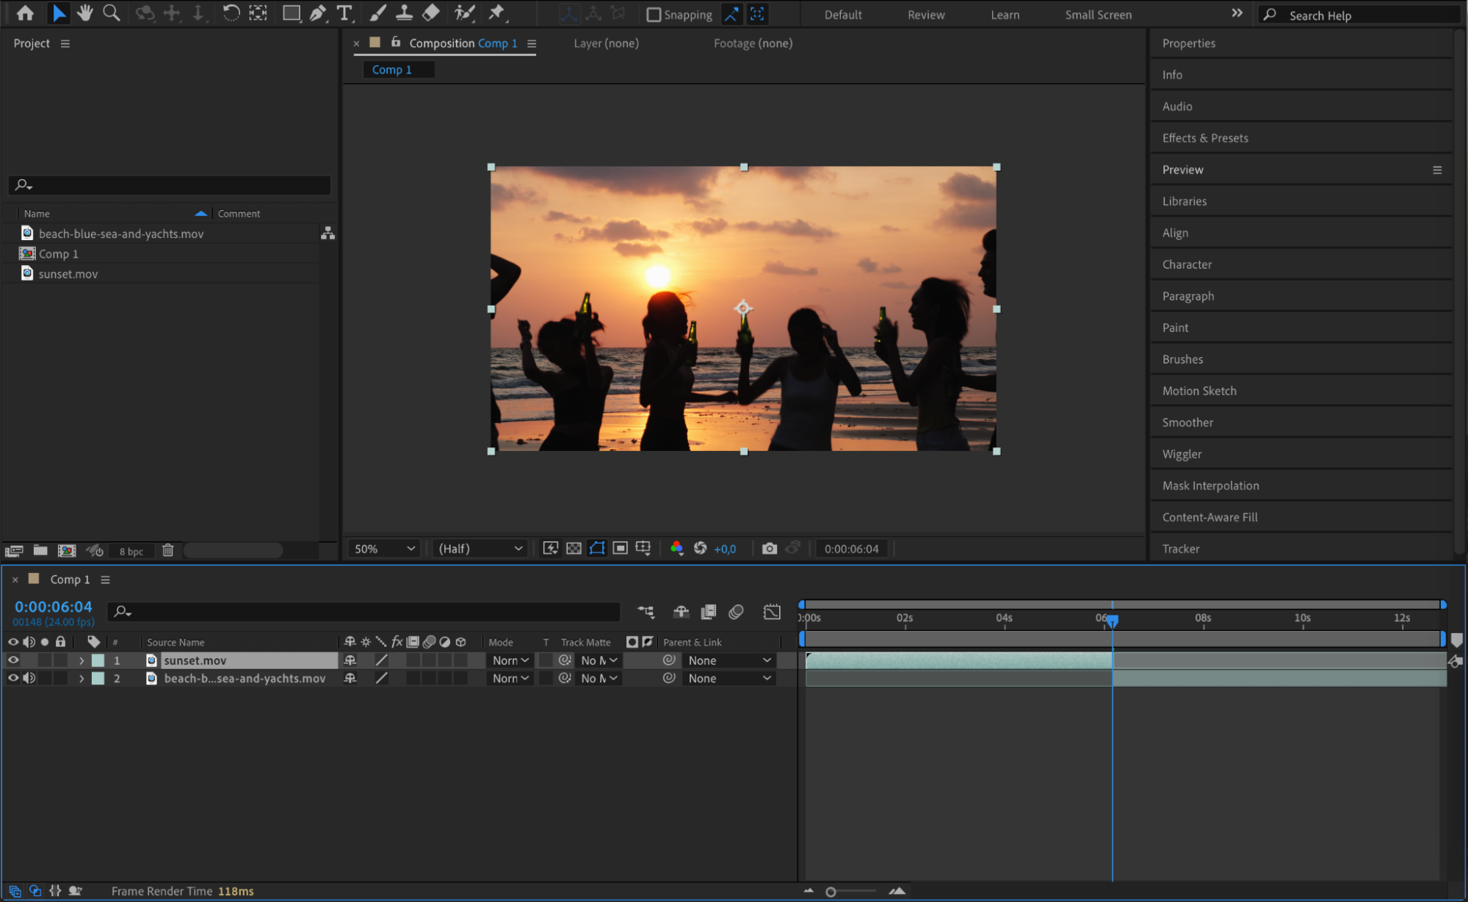Select the Rectangle shape tool
Viewport: 1468px width, 902px height.
[x=292, y=13]
